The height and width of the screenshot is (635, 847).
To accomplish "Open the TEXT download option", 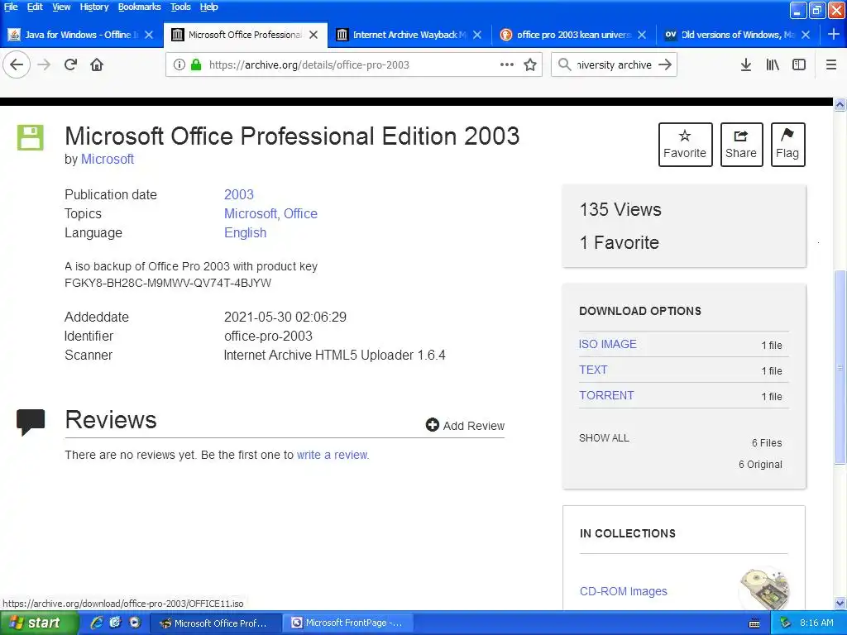I will click(x=593, y=370).
